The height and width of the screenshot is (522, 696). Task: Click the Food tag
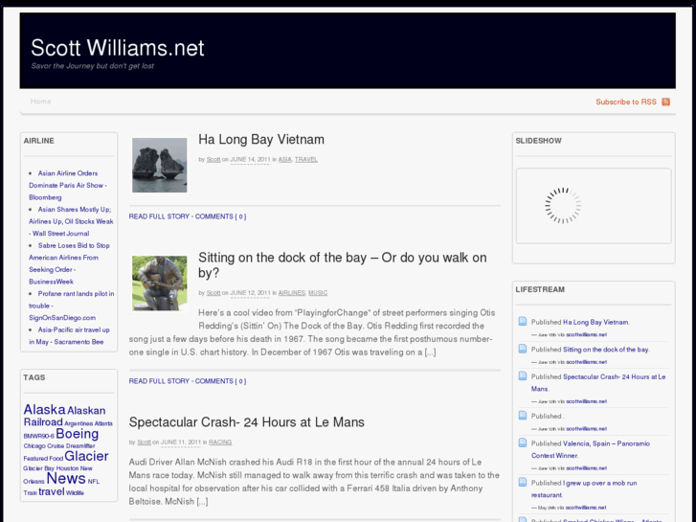[x=56, y=459]
